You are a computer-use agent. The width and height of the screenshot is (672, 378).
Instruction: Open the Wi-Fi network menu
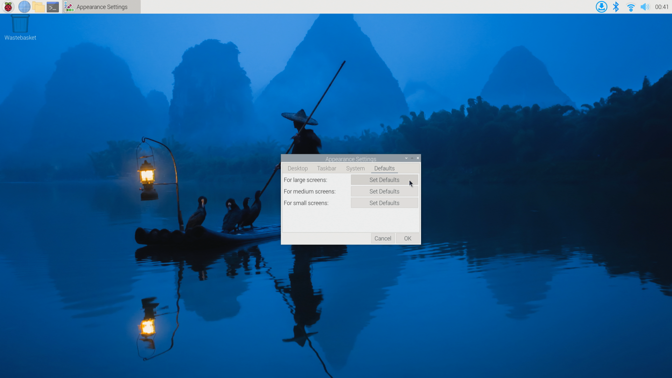pyautogui.click(x=631, y=7)
